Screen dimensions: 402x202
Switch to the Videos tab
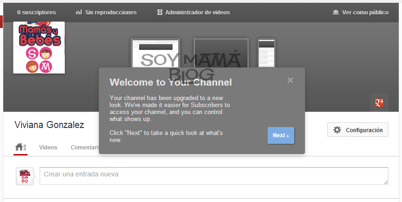[48, 148]
